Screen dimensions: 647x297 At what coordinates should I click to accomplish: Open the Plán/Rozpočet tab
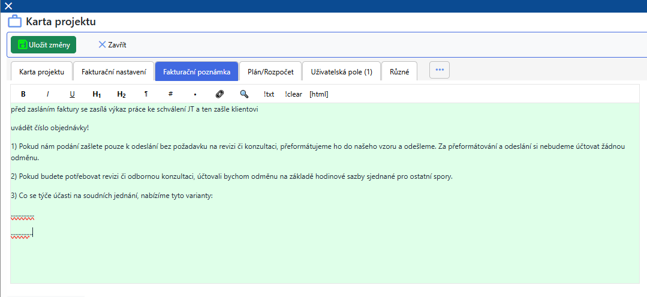270,71
